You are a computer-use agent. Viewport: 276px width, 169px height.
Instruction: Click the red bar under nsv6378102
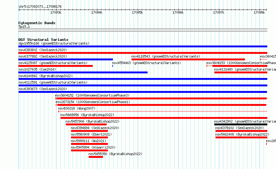pyautogui.click(x=241, y=131)
